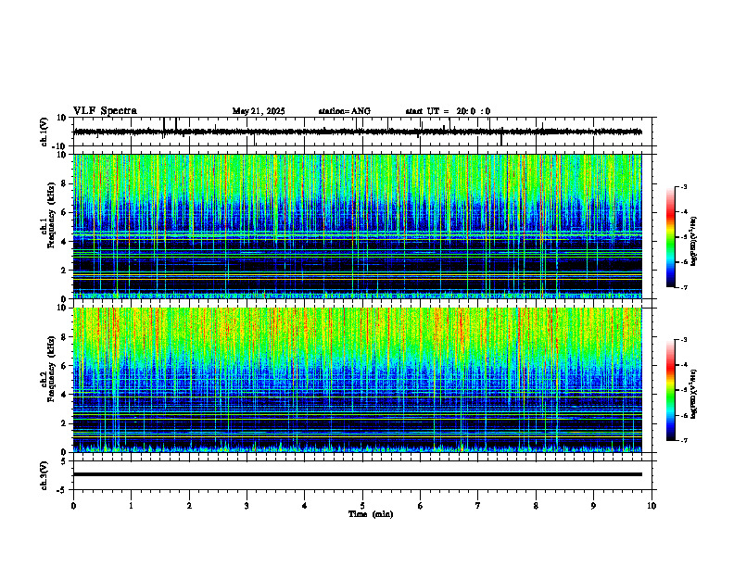Click the log(PSD) label beside ch.1 color bar
Image resolution: width=734 pixels, height=567 pixels.
coord(694,241)
